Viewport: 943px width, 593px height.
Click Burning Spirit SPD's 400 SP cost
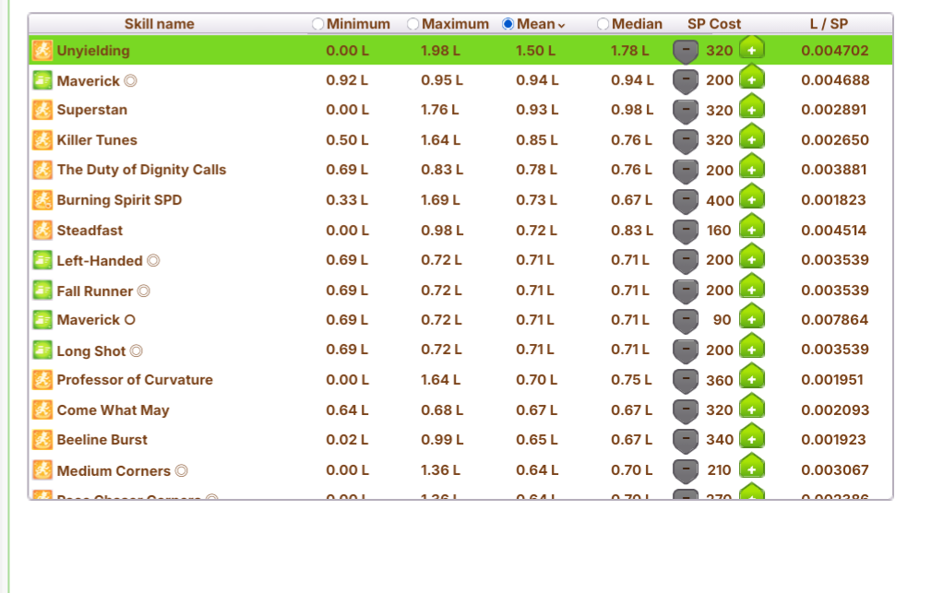click(720, 201)
